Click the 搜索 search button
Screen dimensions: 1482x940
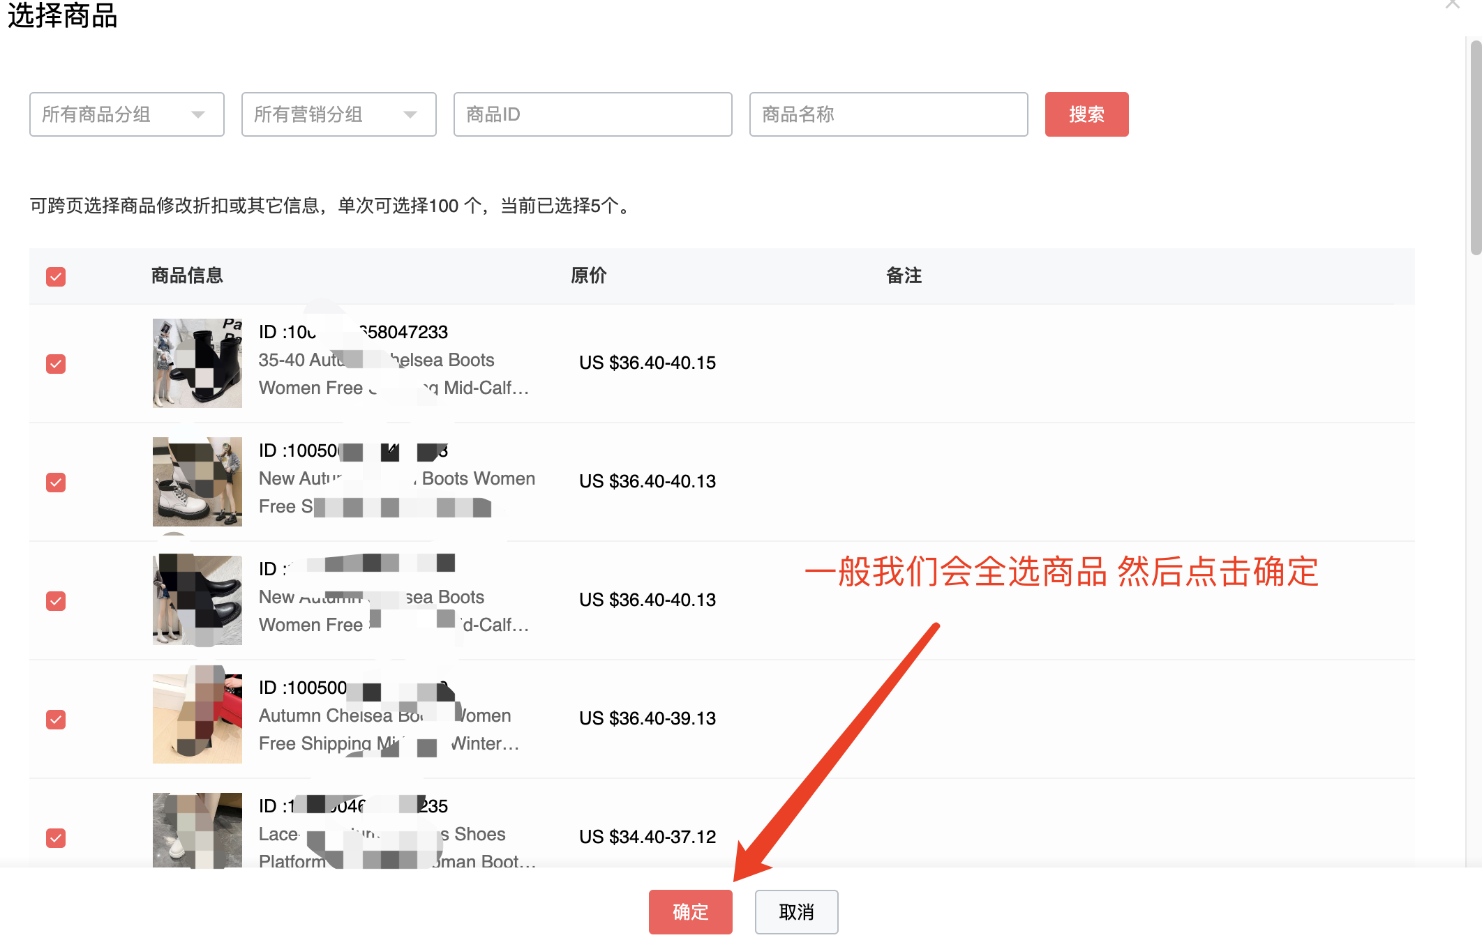(1086, 114)
